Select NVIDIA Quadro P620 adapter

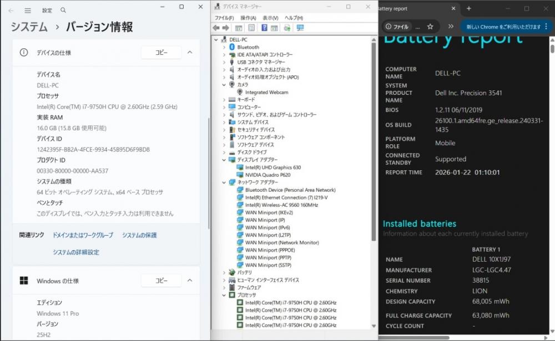pyautogui.click(x=268, y=175)
